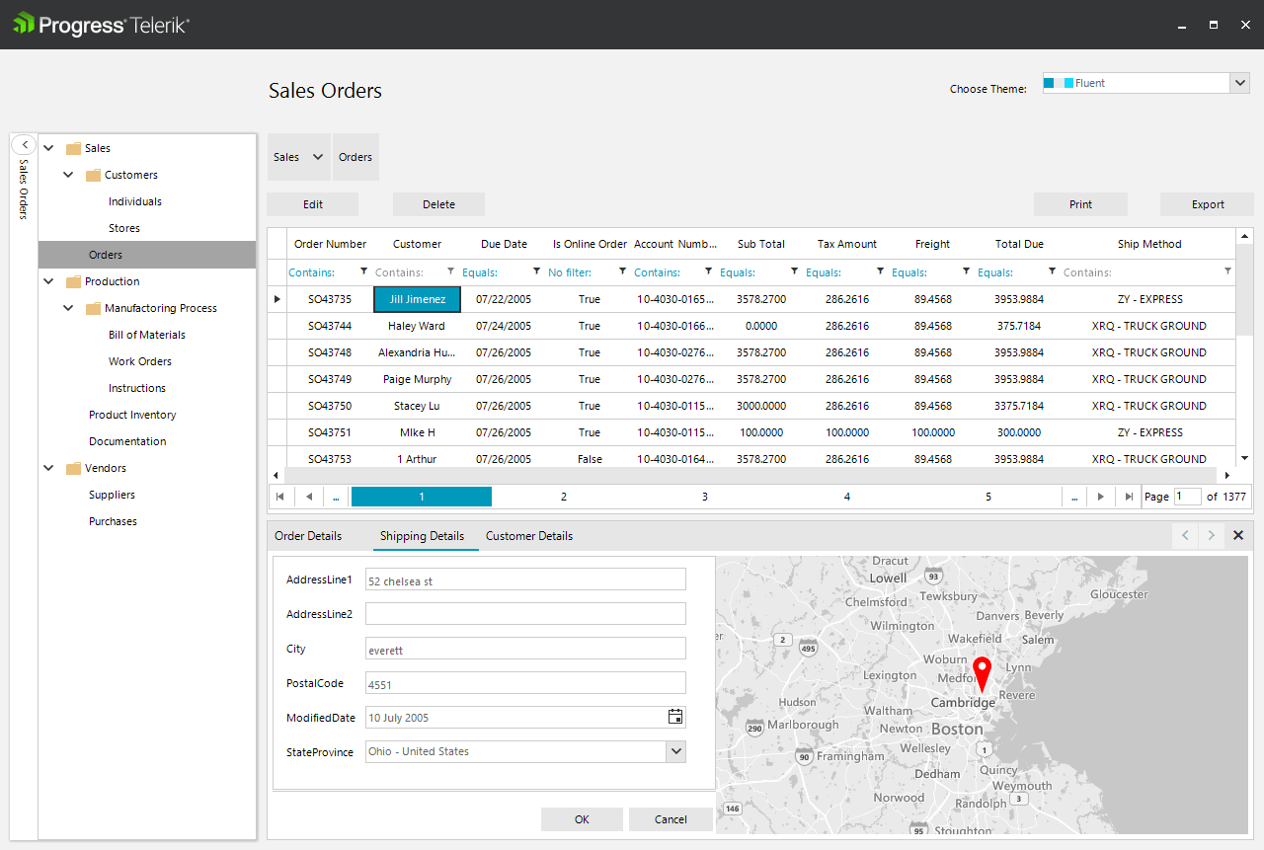The height and width of the screenshot is (850, 1264).
Task: Collapse the Vendors tree node
Action: 47,467
